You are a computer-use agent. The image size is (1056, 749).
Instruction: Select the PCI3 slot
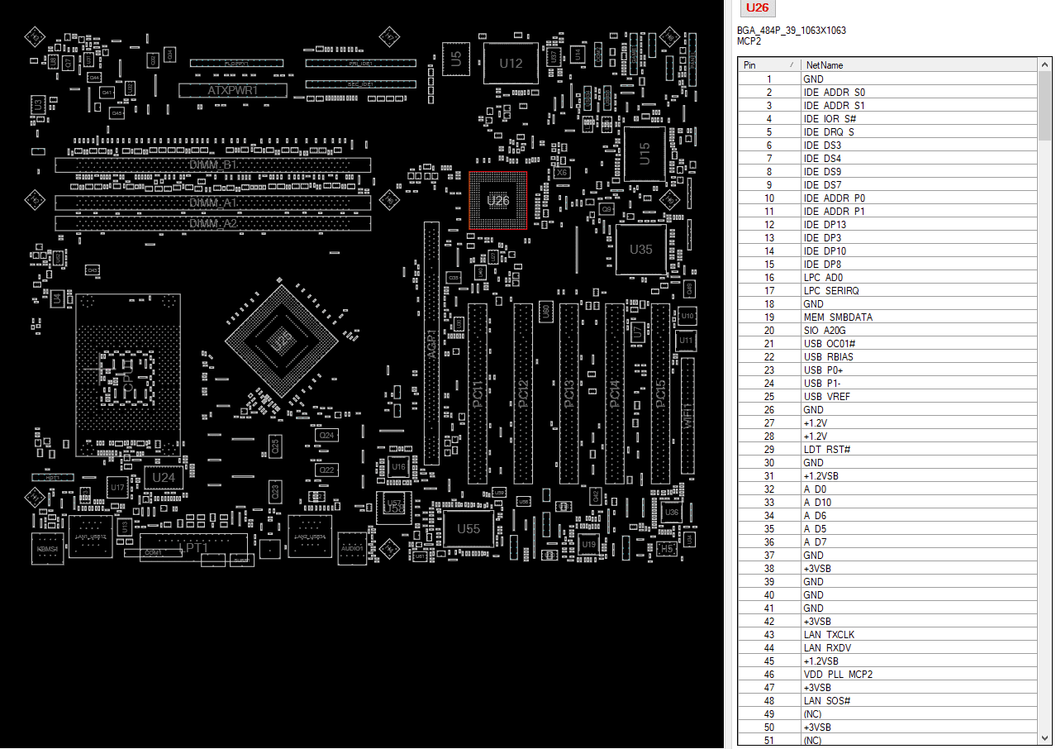568,394
